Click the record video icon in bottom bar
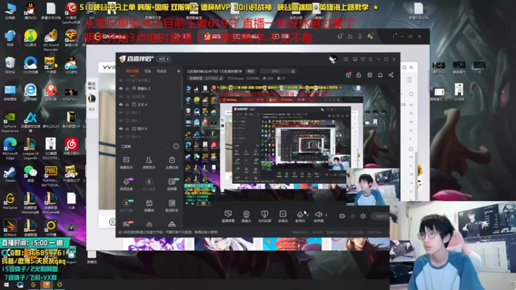The height and width of the screenshot is (290, 516). coord(342,216)
